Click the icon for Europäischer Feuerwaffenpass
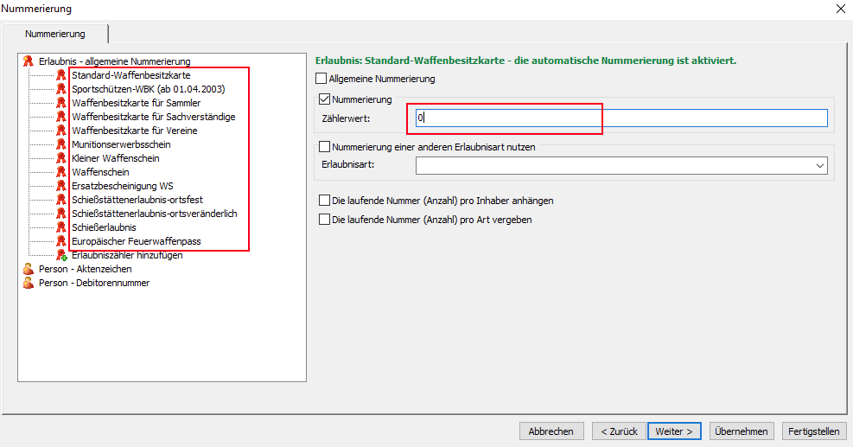The width and height of the screenshot is (853, 447). pos(61,241)
